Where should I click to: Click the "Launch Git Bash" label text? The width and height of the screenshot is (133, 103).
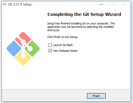(63, 45)
